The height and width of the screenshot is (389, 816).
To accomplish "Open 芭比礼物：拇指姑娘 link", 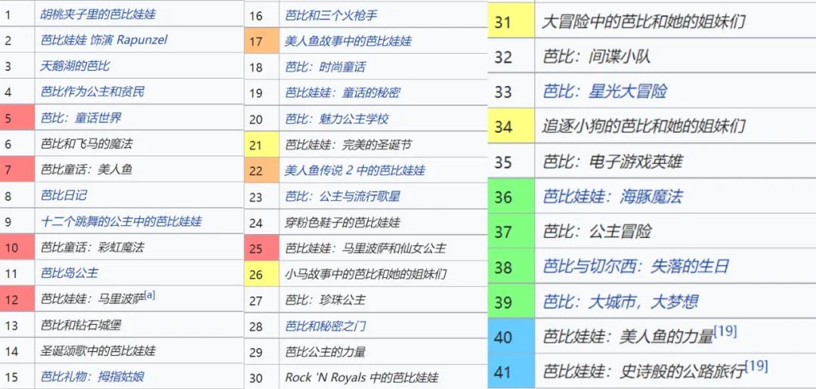I will point(92,377).
